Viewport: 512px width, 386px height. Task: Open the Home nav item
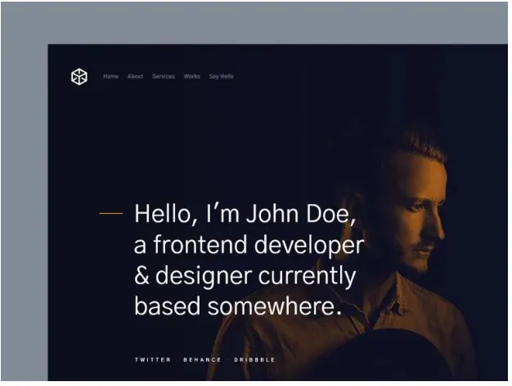110,76
